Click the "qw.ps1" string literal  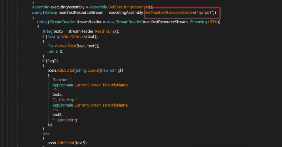tap(205, 12)
